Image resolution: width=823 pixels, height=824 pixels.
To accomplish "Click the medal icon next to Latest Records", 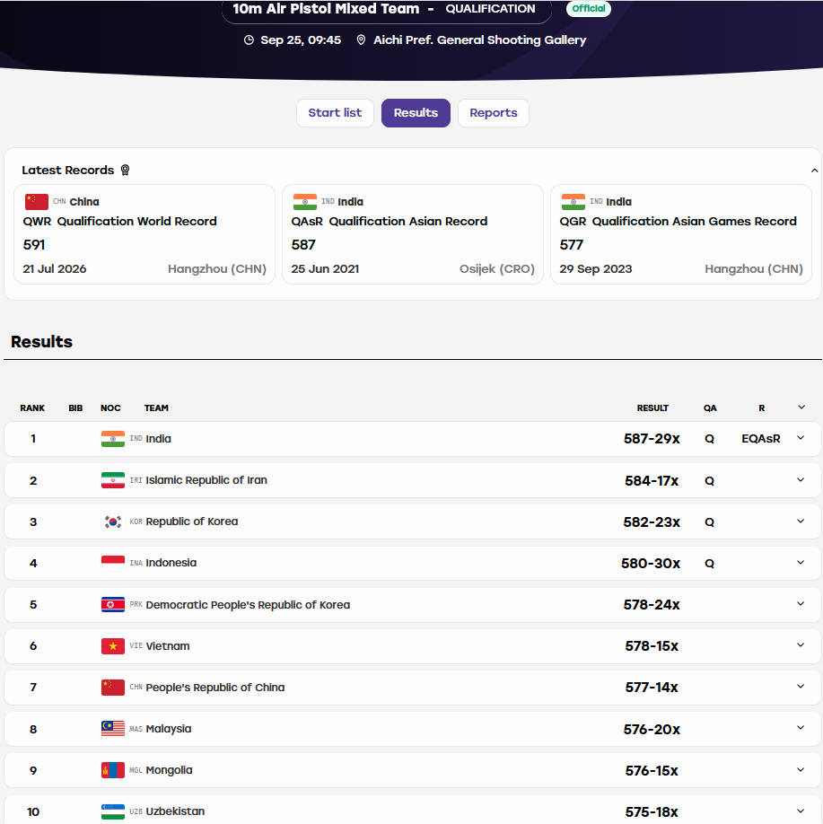I will click(125, 170).
